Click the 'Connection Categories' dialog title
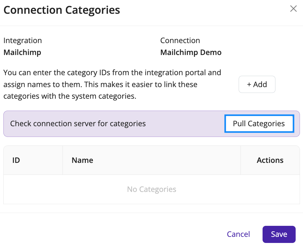Image resolution: width=303 pixels, height=246 pixels. click(x=62, y=10)
